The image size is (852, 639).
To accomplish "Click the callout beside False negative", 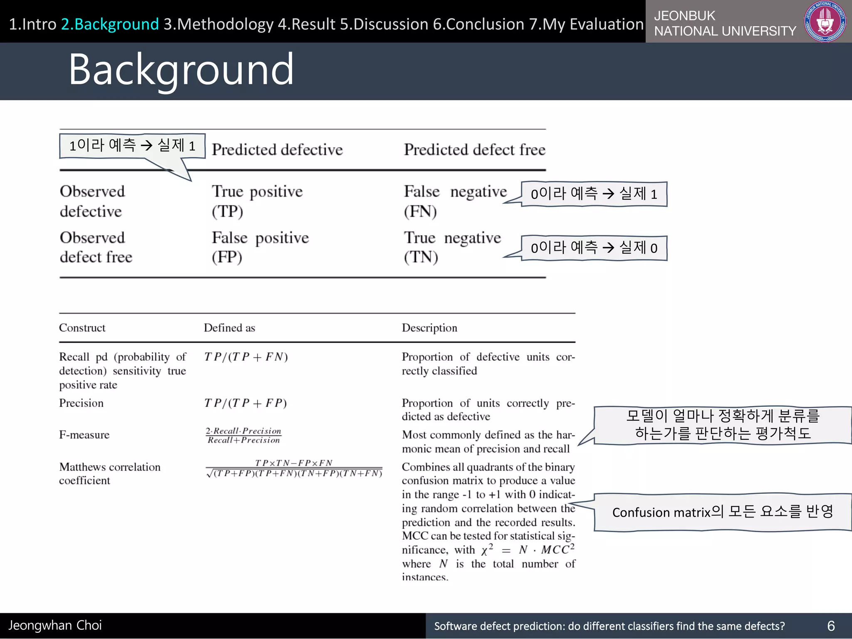I will point(594,194).
